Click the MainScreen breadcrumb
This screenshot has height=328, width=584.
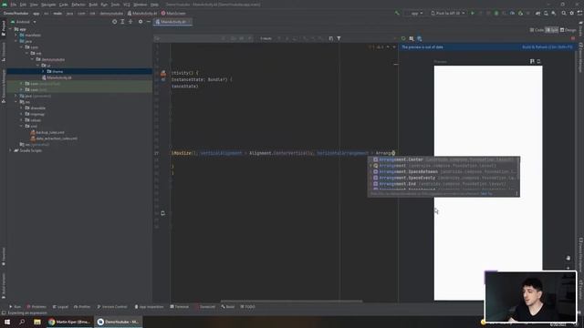173,14
